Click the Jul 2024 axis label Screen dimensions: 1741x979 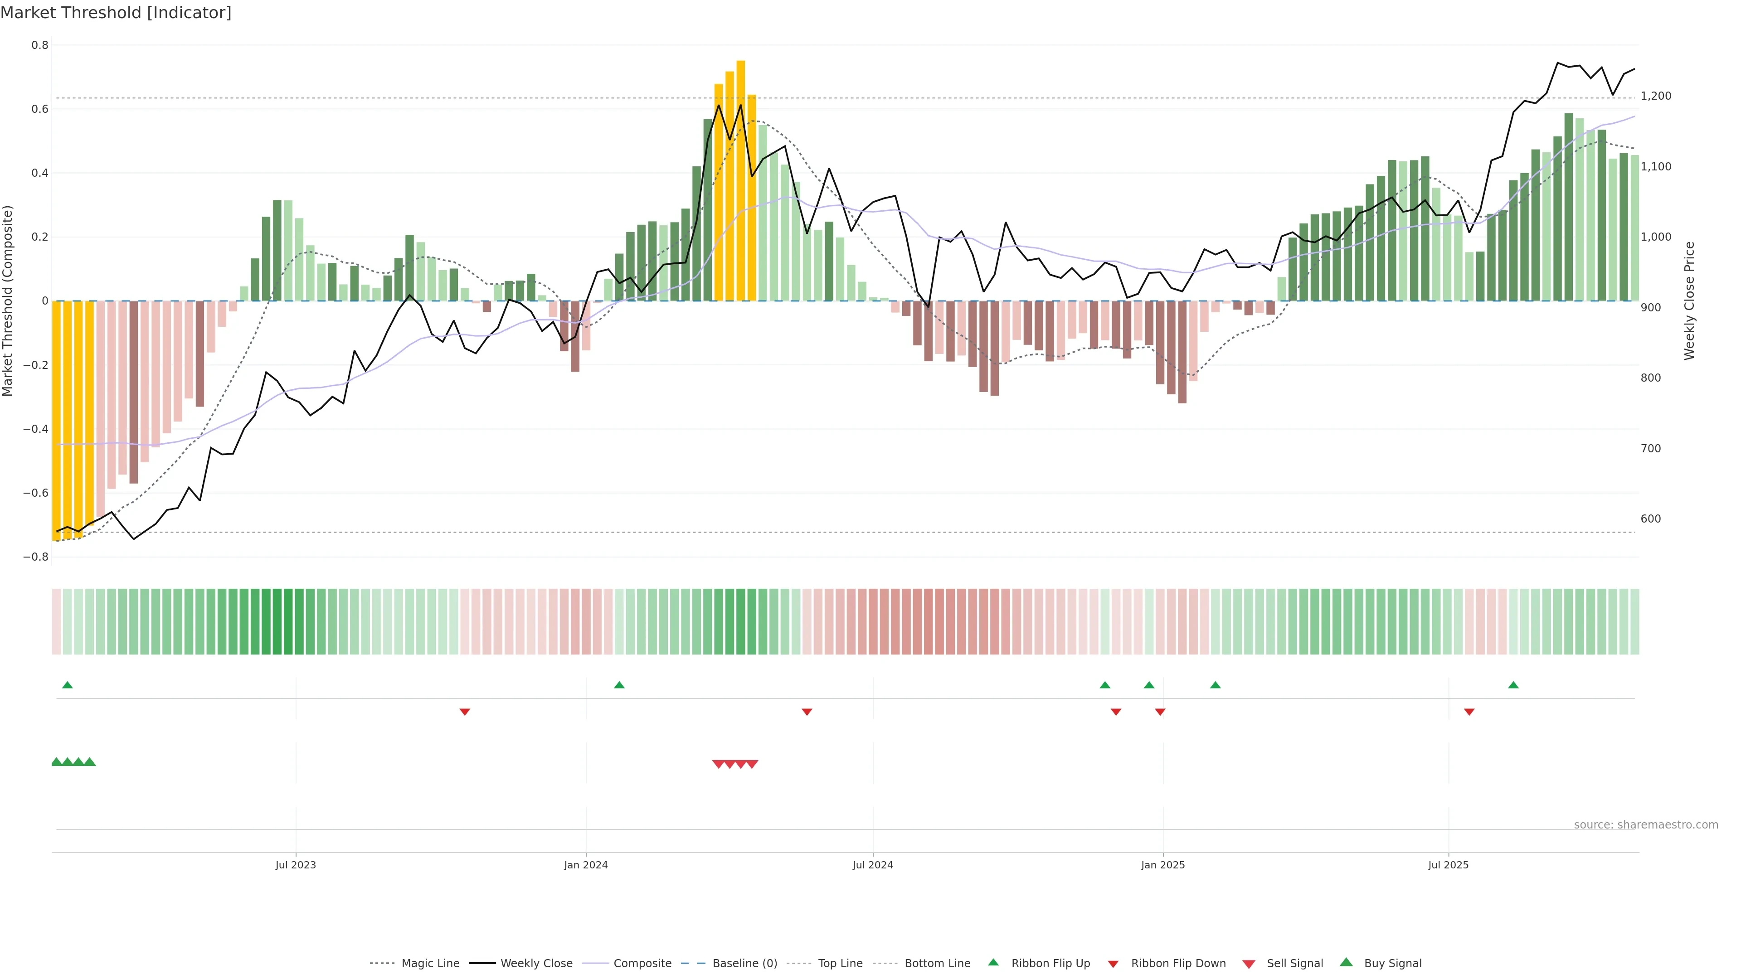[872, 865]
